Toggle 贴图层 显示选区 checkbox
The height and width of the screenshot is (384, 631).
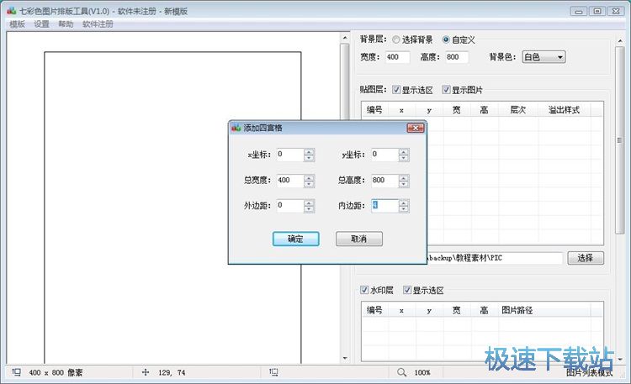click(396, 90)
